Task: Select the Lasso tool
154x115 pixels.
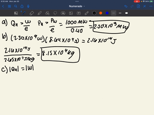Action: pos(55,13)
